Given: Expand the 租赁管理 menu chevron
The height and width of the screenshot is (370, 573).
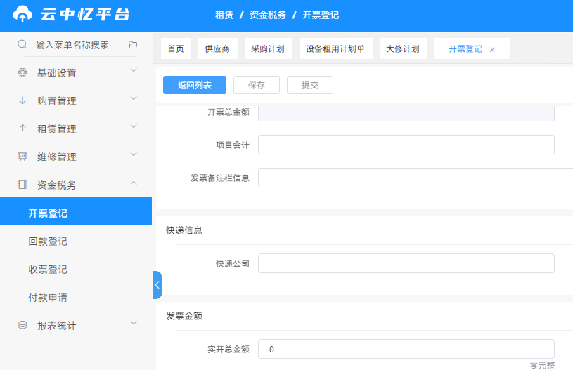Looking at the screenshot, I should click(134, 126).
